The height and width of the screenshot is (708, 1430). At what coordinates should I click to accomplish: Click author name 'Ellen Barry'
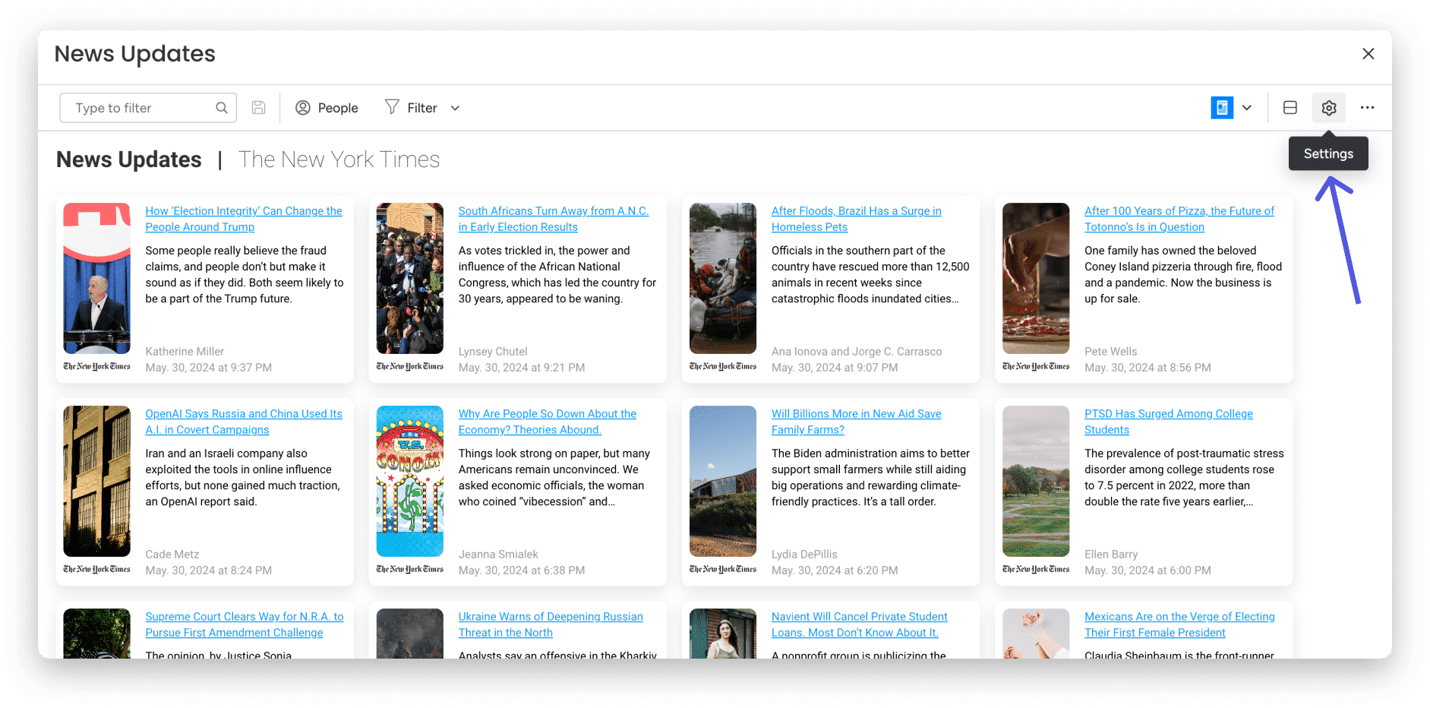click(x=1111, y=555)
